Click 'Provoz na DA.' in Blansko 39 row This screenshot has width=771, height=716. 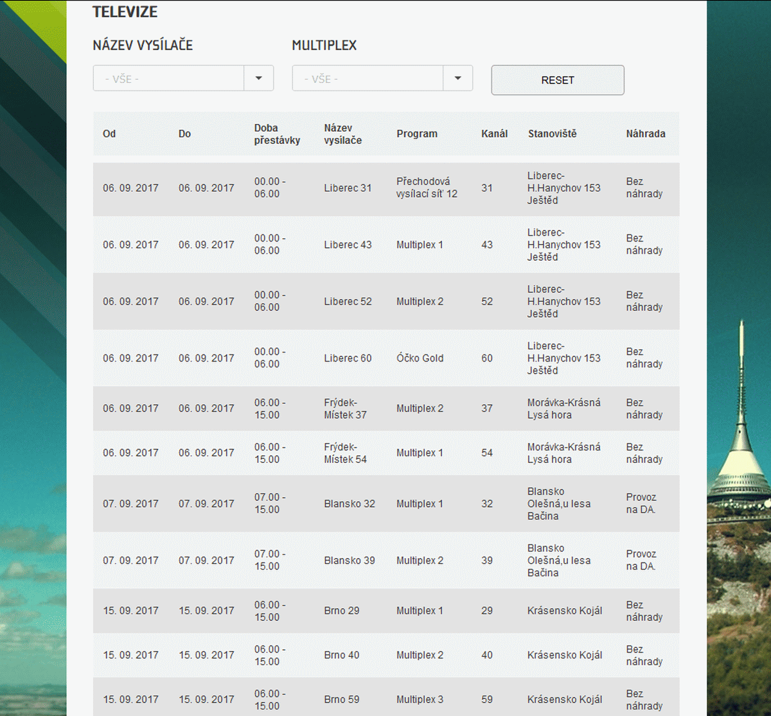click(641, 560)
